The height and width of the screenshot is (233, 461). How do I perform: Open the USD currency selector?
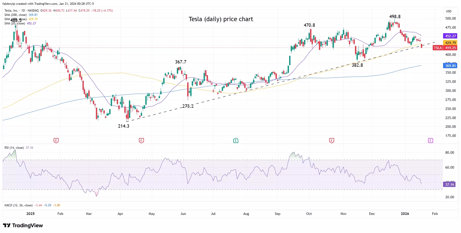pyautogui.click(x=449, y=11)
